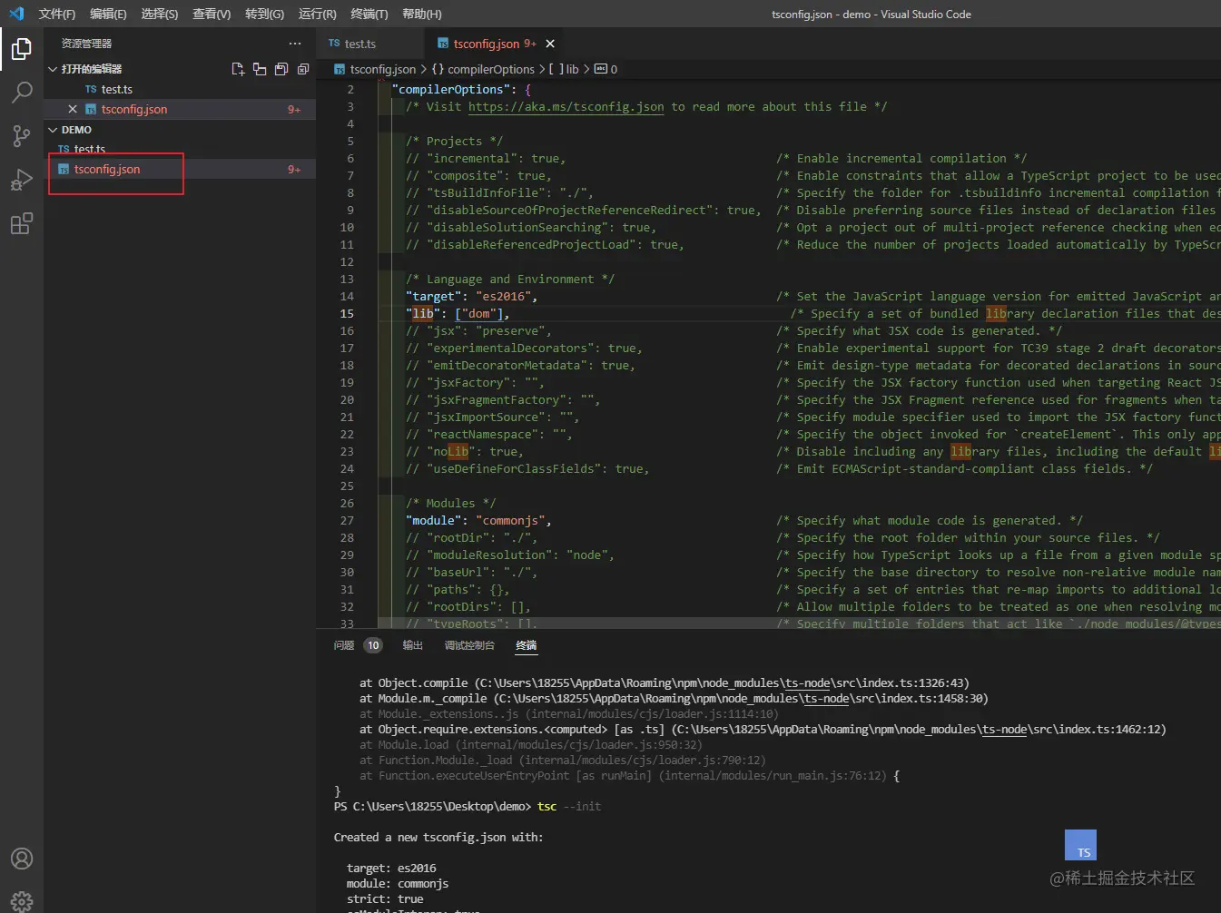Click the VS Code logo icon in title bar

16,14
